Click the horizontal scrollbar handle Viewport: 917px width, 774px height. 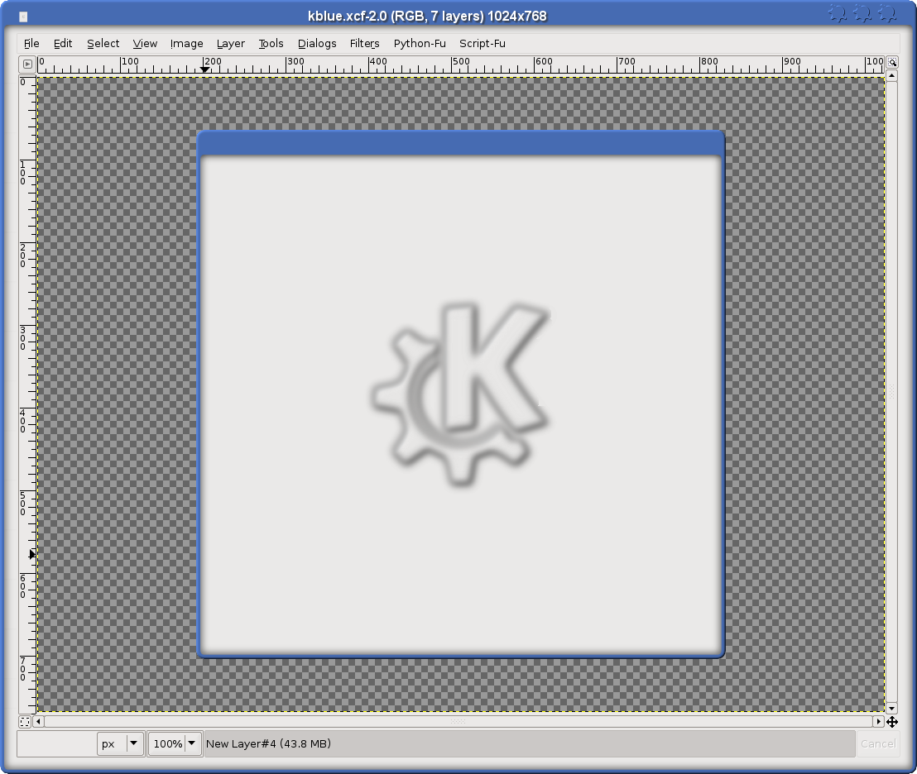pyautogui.click(x=458, y=721)
